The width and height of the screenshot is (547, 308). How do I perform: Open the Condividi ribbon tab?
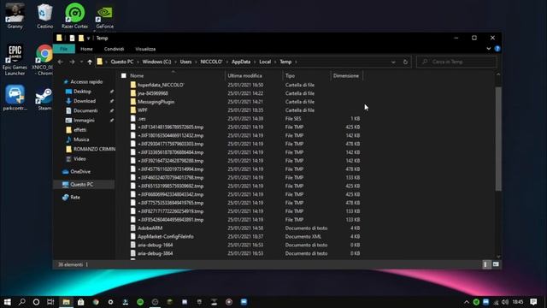pyautogui.click(x=114, y=49)
